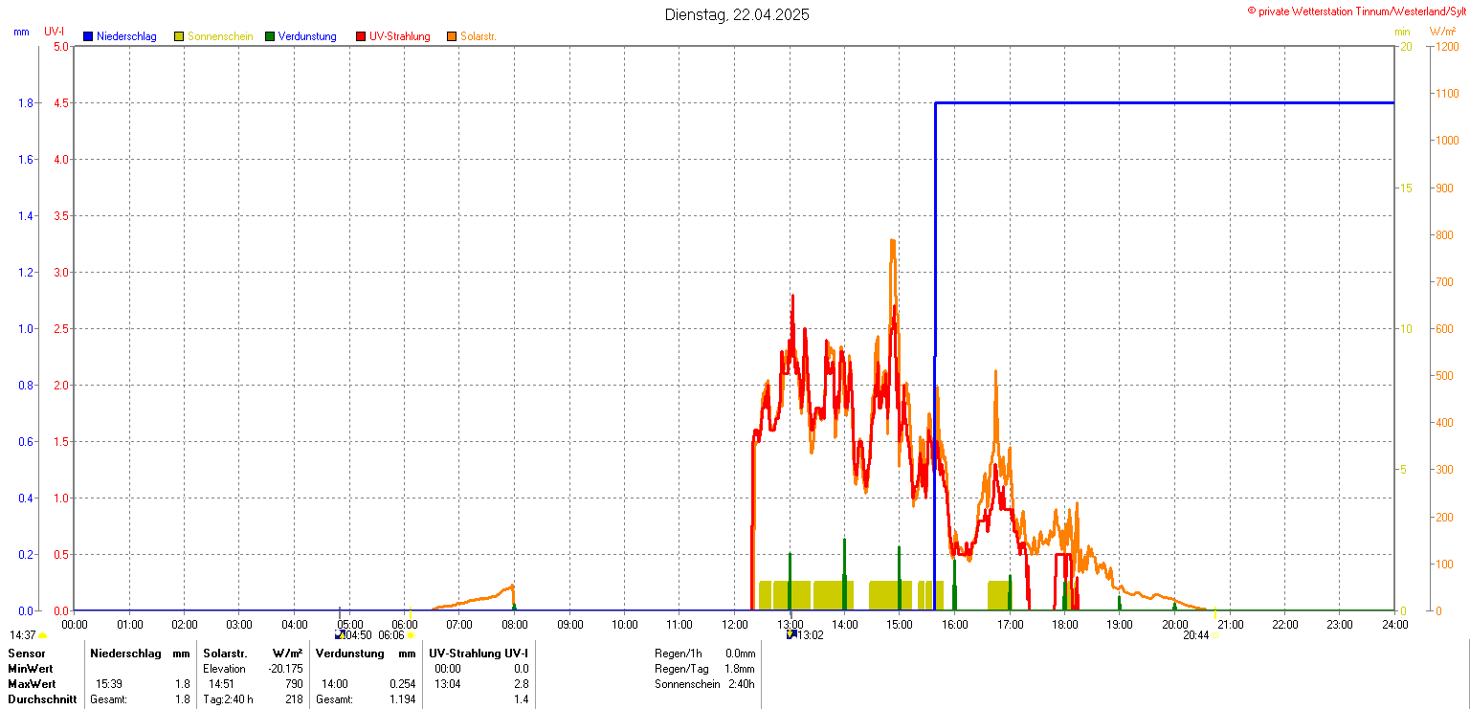Click the MaxWert row label
The width and height of the screenshot is (1470, 709).
click(31, 684)
